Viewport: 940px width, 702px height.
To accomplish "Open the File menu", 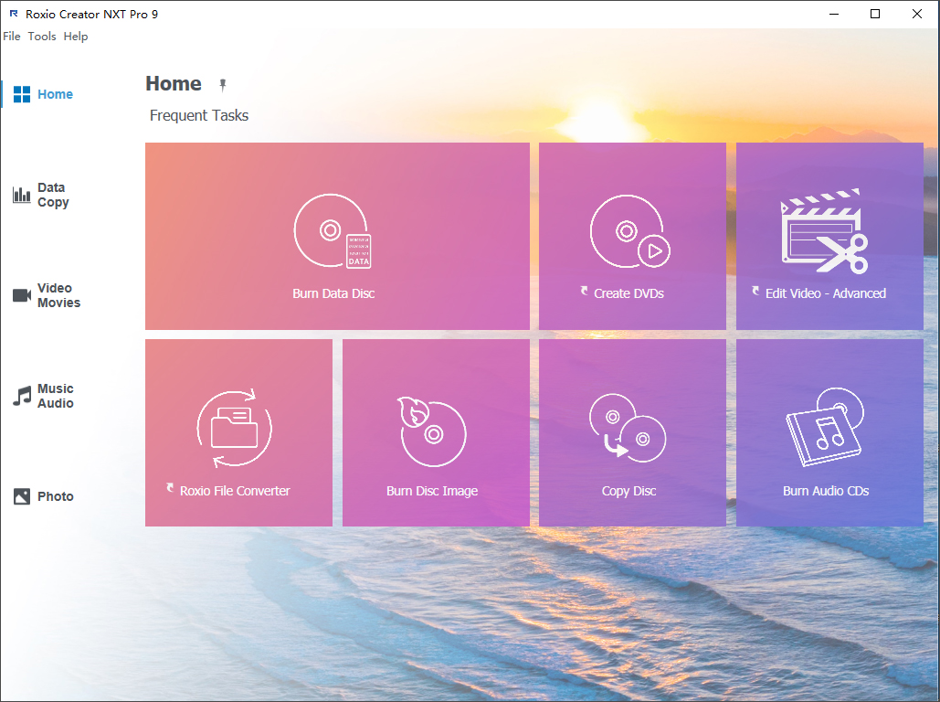I will (11, 37).
